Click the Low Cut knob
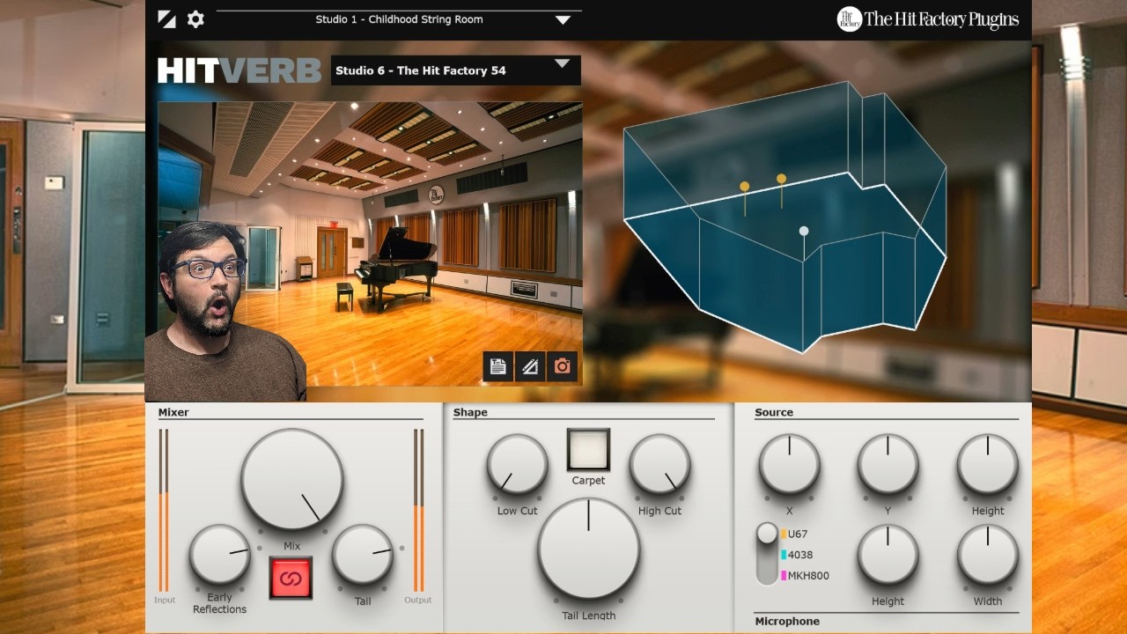Image resolution: width=1127 pixels, height=634 pixels. click(x=518, y=464)
